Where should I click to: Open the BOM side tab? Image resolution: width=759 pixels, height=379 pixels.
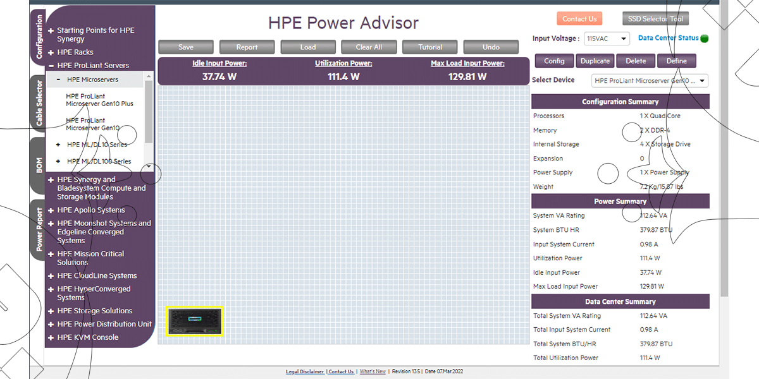click(39, 165)
